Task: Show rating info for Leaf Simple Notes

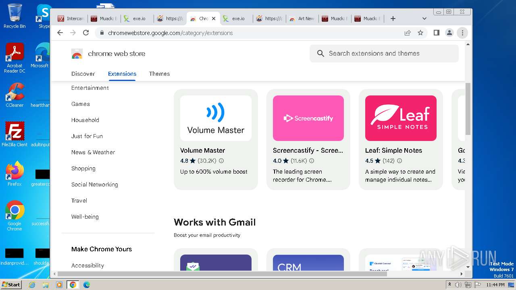Action: pyautogui.click(x=399, y=161)
